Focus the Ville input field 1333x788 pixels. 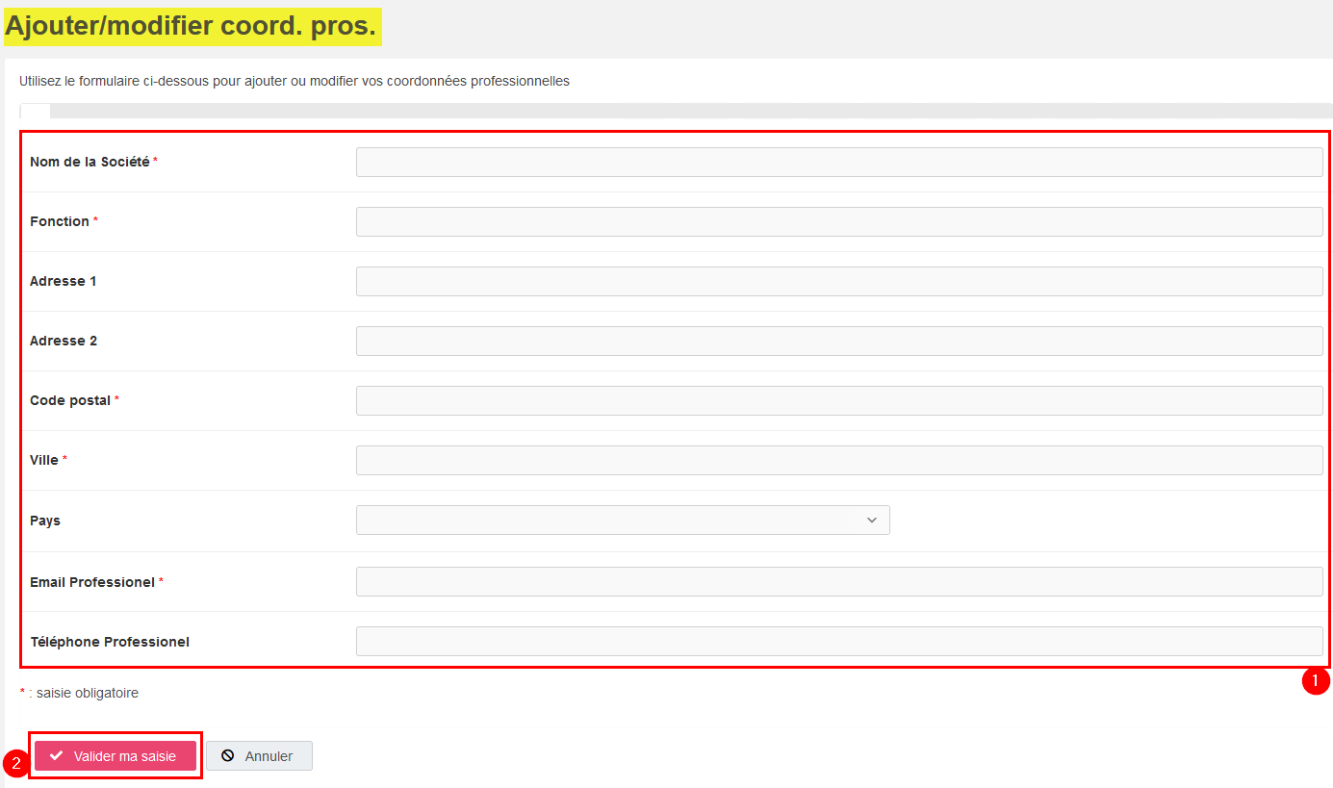coord(839,460)
